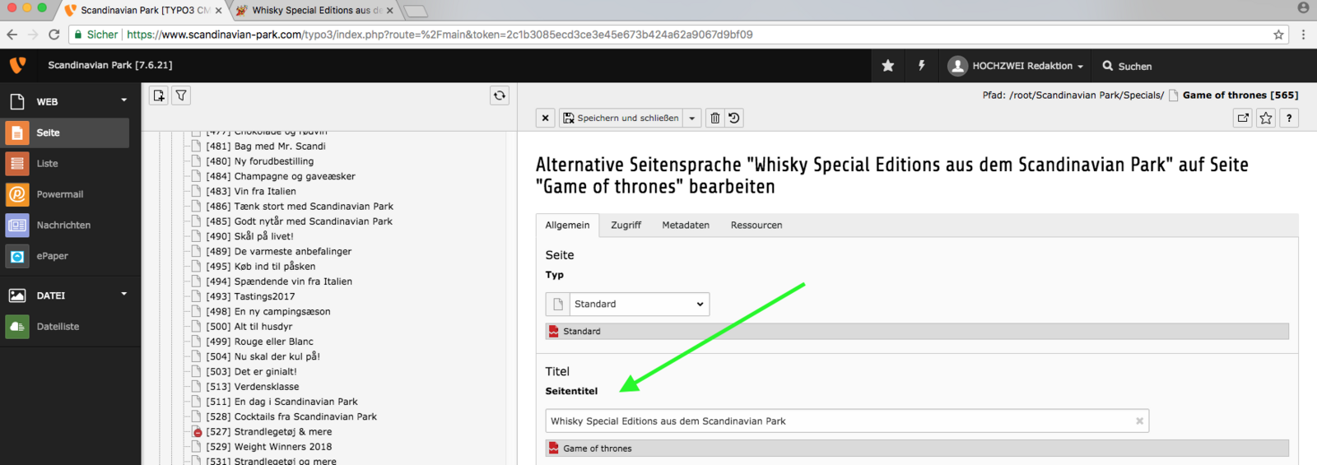The image size is (1317, 465).
Task: Click the bookmarks star icon in top bar
Action: 887,66
